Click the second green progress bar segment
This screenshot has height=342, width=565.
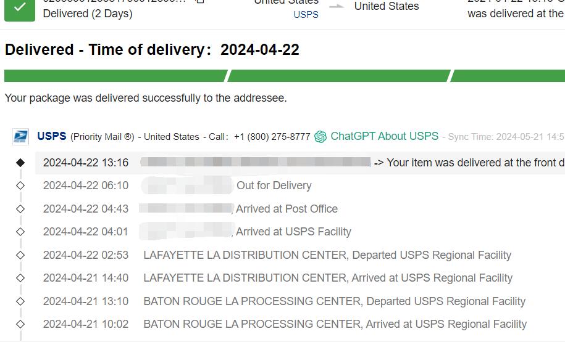[x=339, y=76]
